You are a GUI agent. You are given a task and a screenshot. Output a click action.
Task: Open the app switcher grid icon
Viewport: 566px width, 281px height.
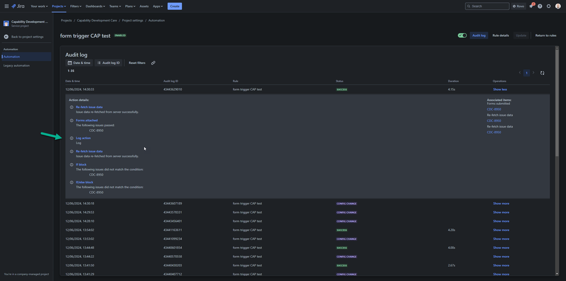[x=6, y=6]
